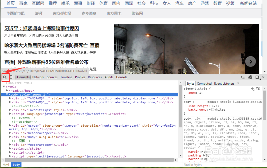Open headline 习近平：抓紧调查上海踩踏事件原因
267x168 pixels.
pyautogui.click(x=42, y=29)
